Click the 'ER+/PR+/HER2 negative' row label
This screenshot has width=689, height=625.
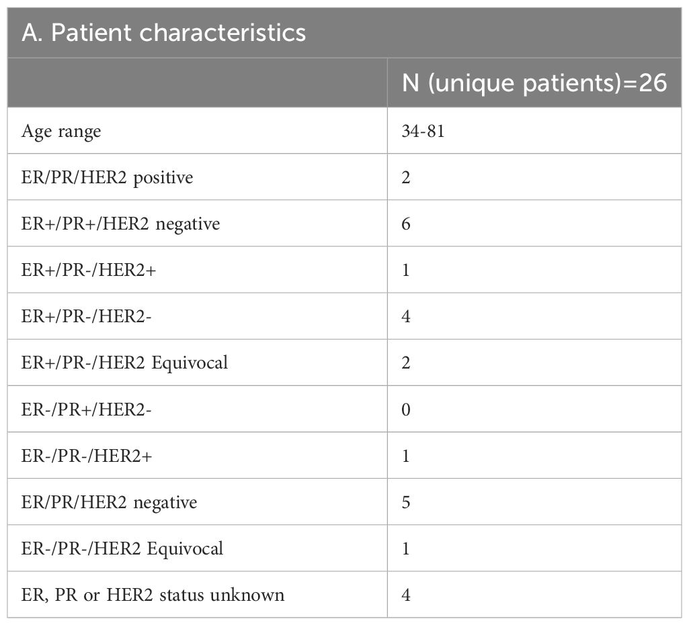click(x=120, y=224)
